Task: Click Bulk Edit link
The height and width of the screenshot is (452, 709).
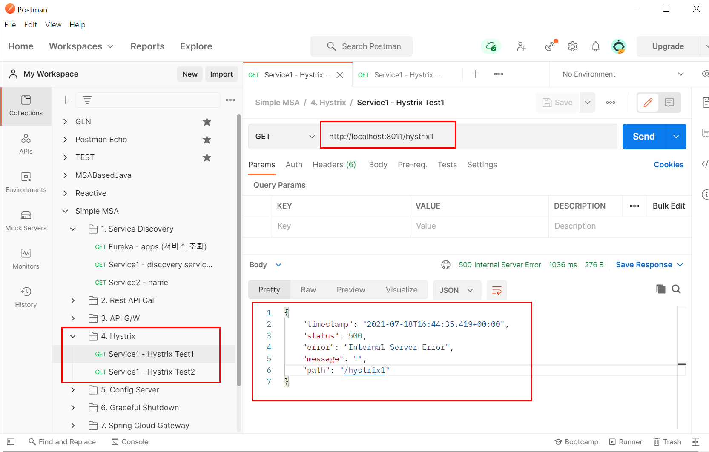Action: pos(669,206)
